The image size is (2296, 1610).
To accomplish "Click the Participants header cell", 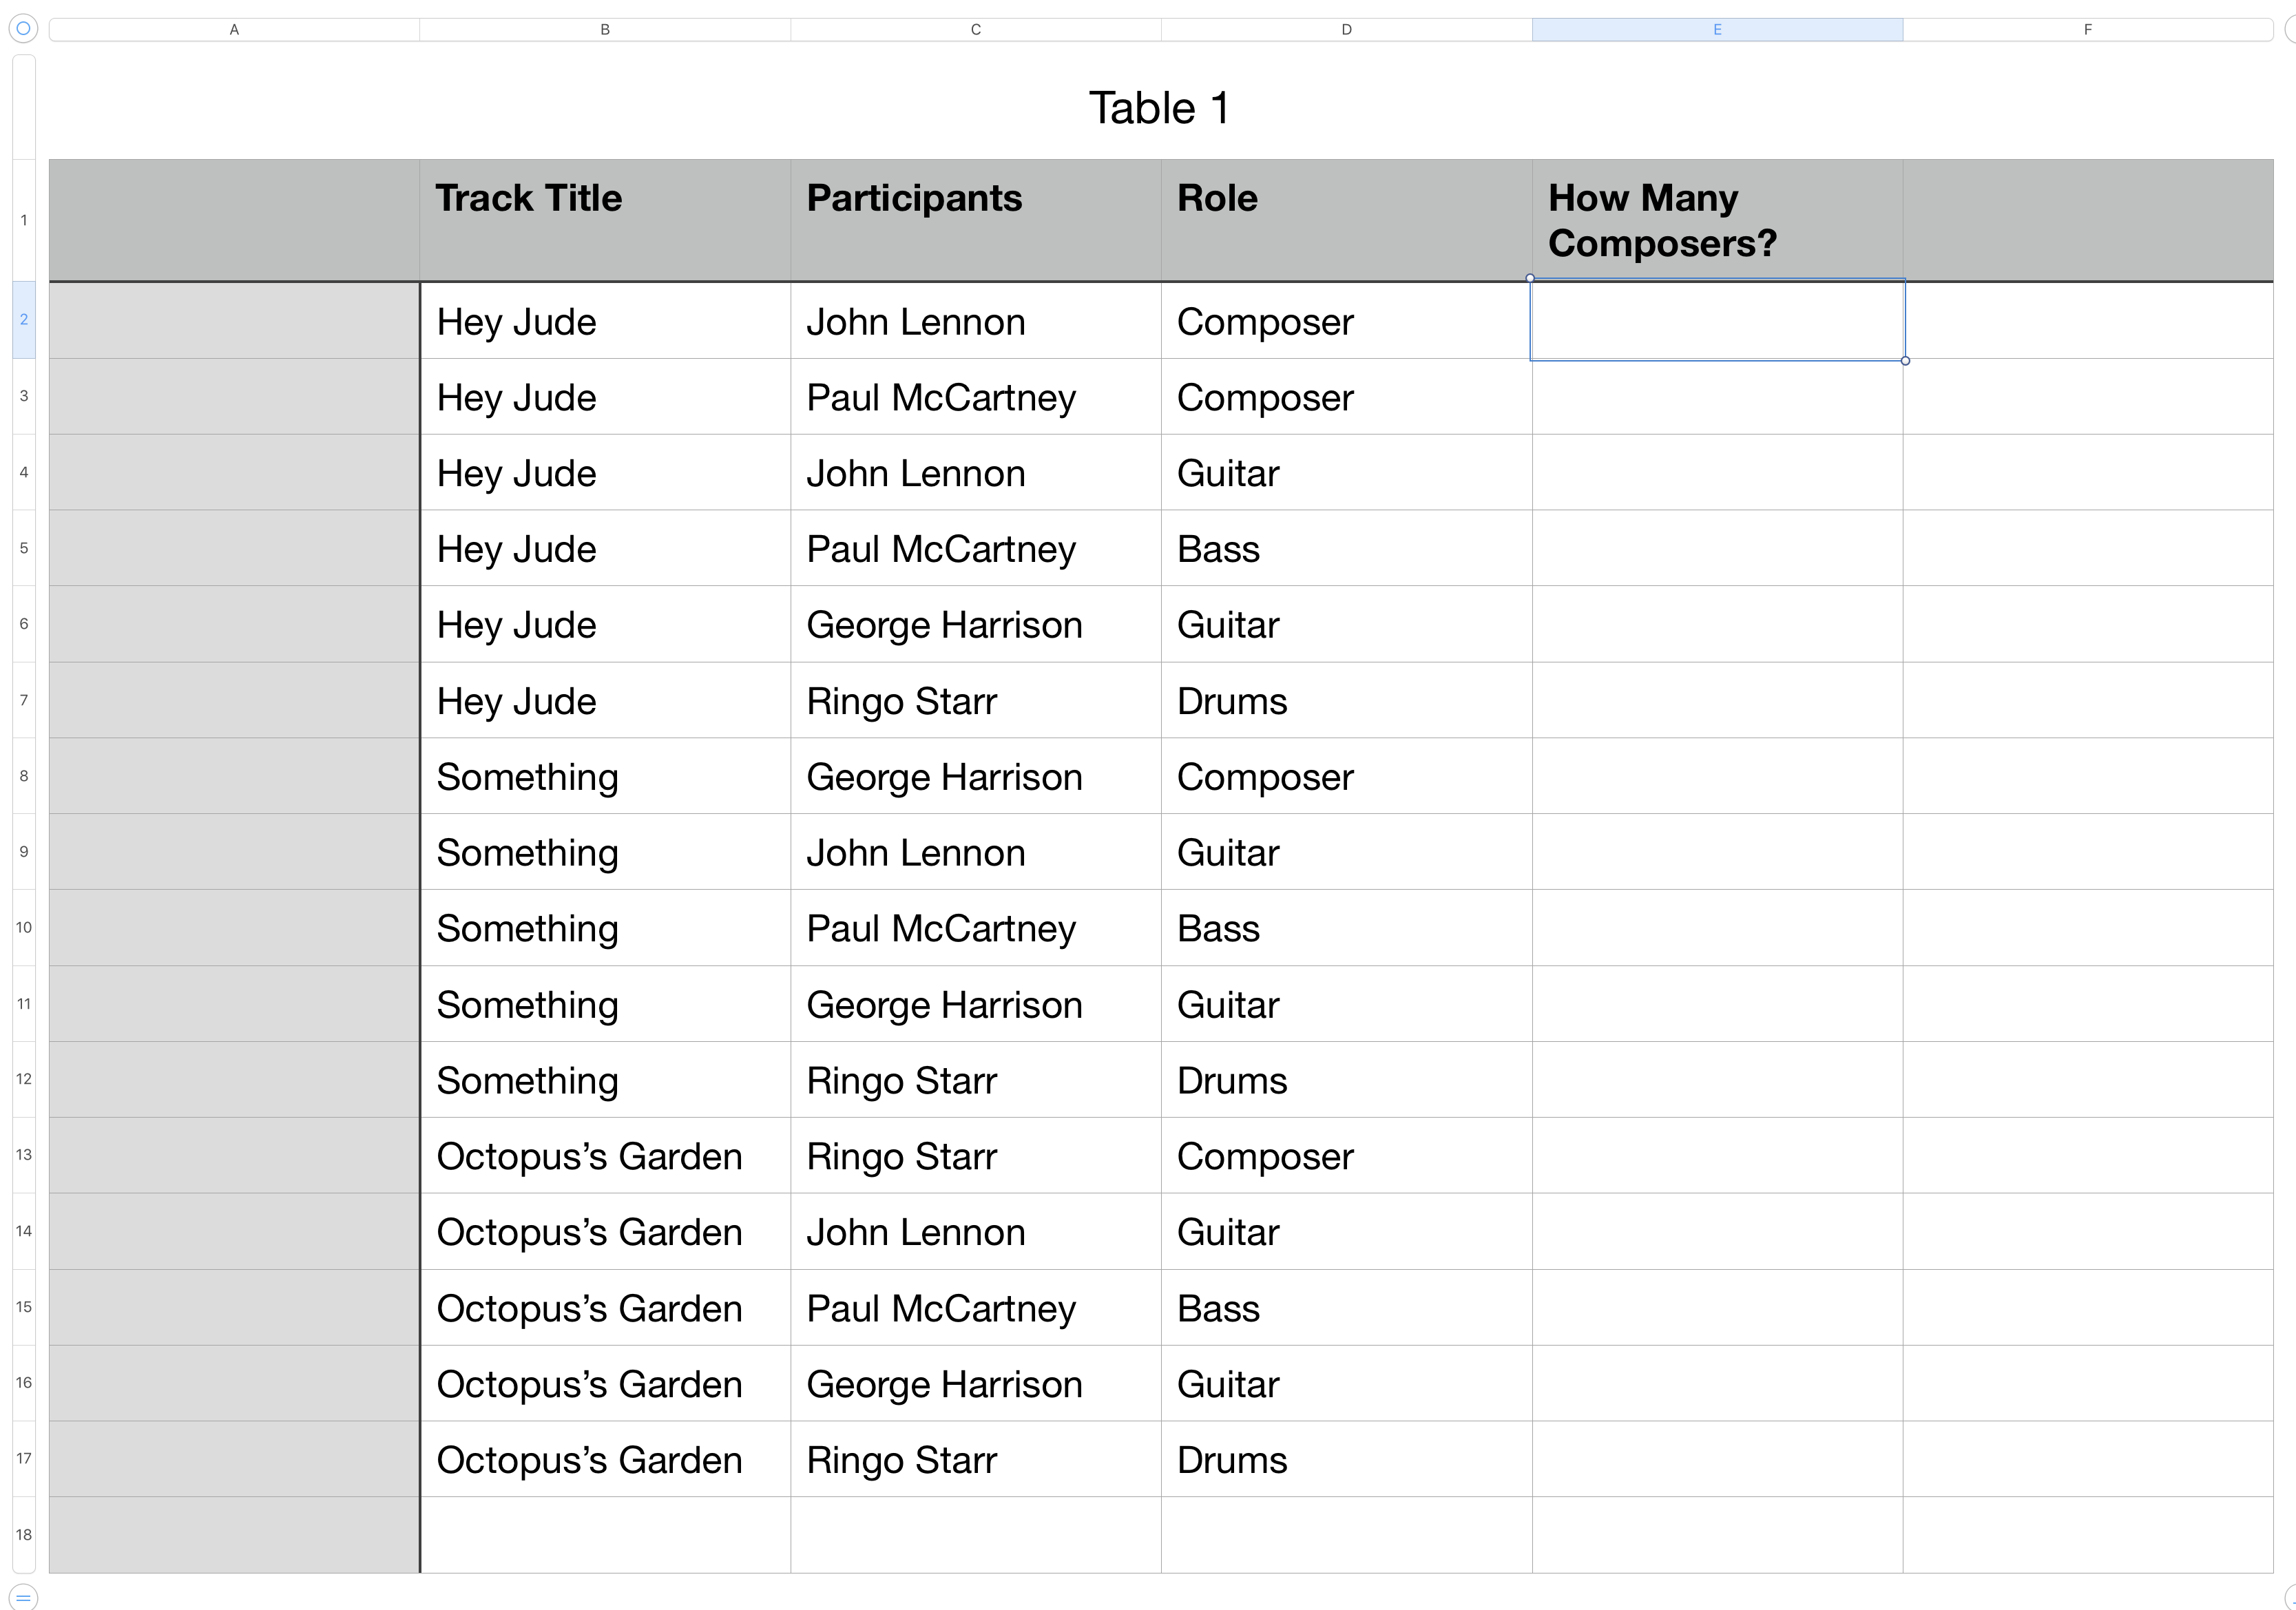I will (975, 220).
